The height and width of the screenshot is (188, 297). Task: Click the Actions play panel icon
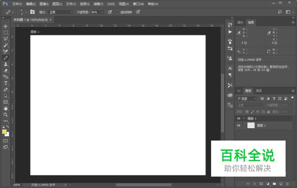click(x=230, y=32)
